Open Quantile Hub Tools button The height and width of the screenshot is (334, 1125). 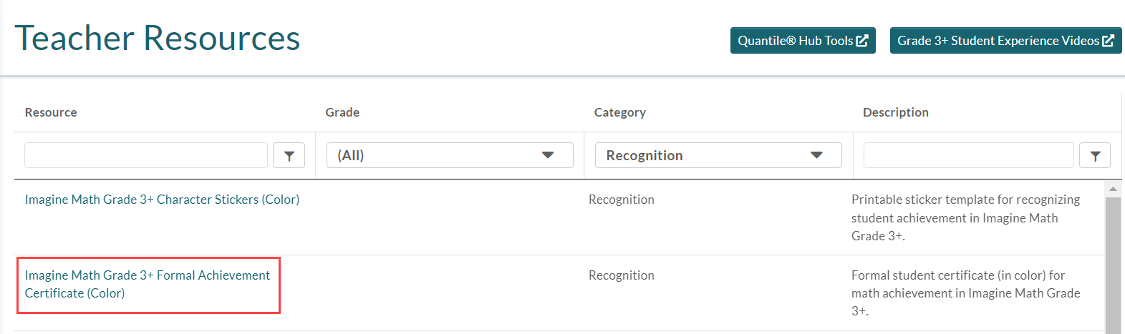pyautogui.click(x=803, y=41)
